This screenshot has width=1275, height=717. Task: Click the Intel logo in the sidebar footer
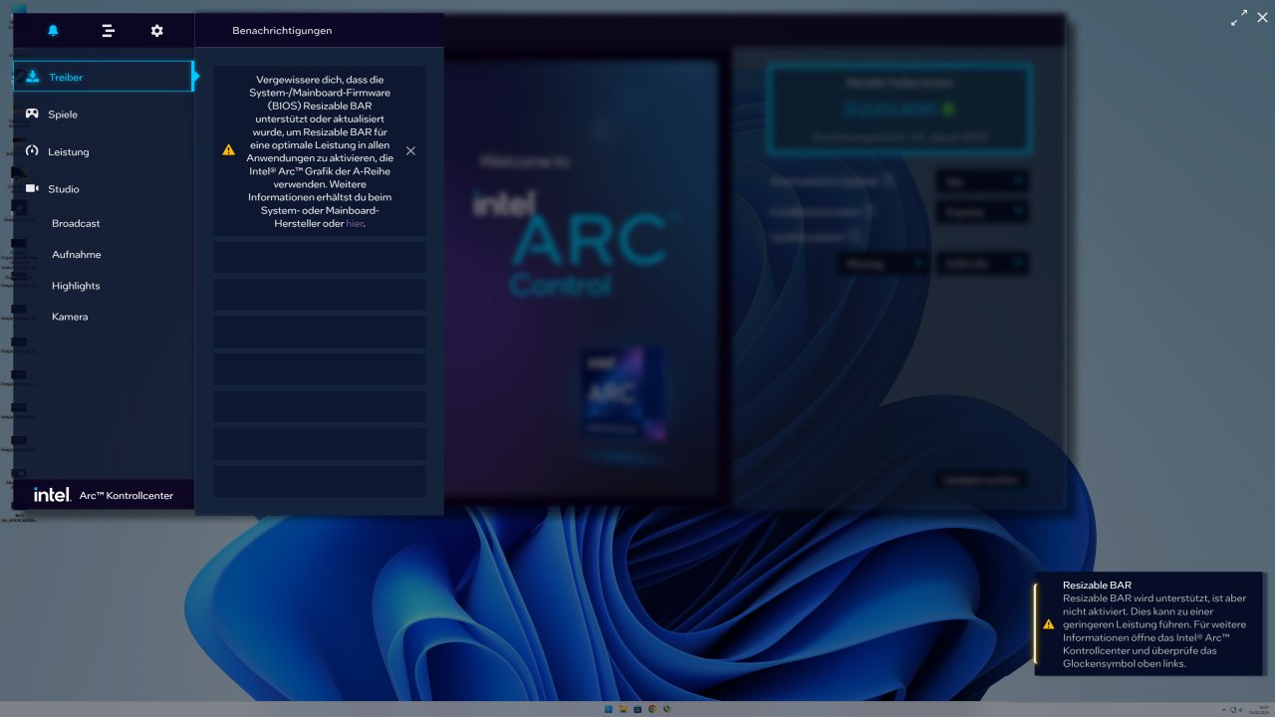(52, 495)
